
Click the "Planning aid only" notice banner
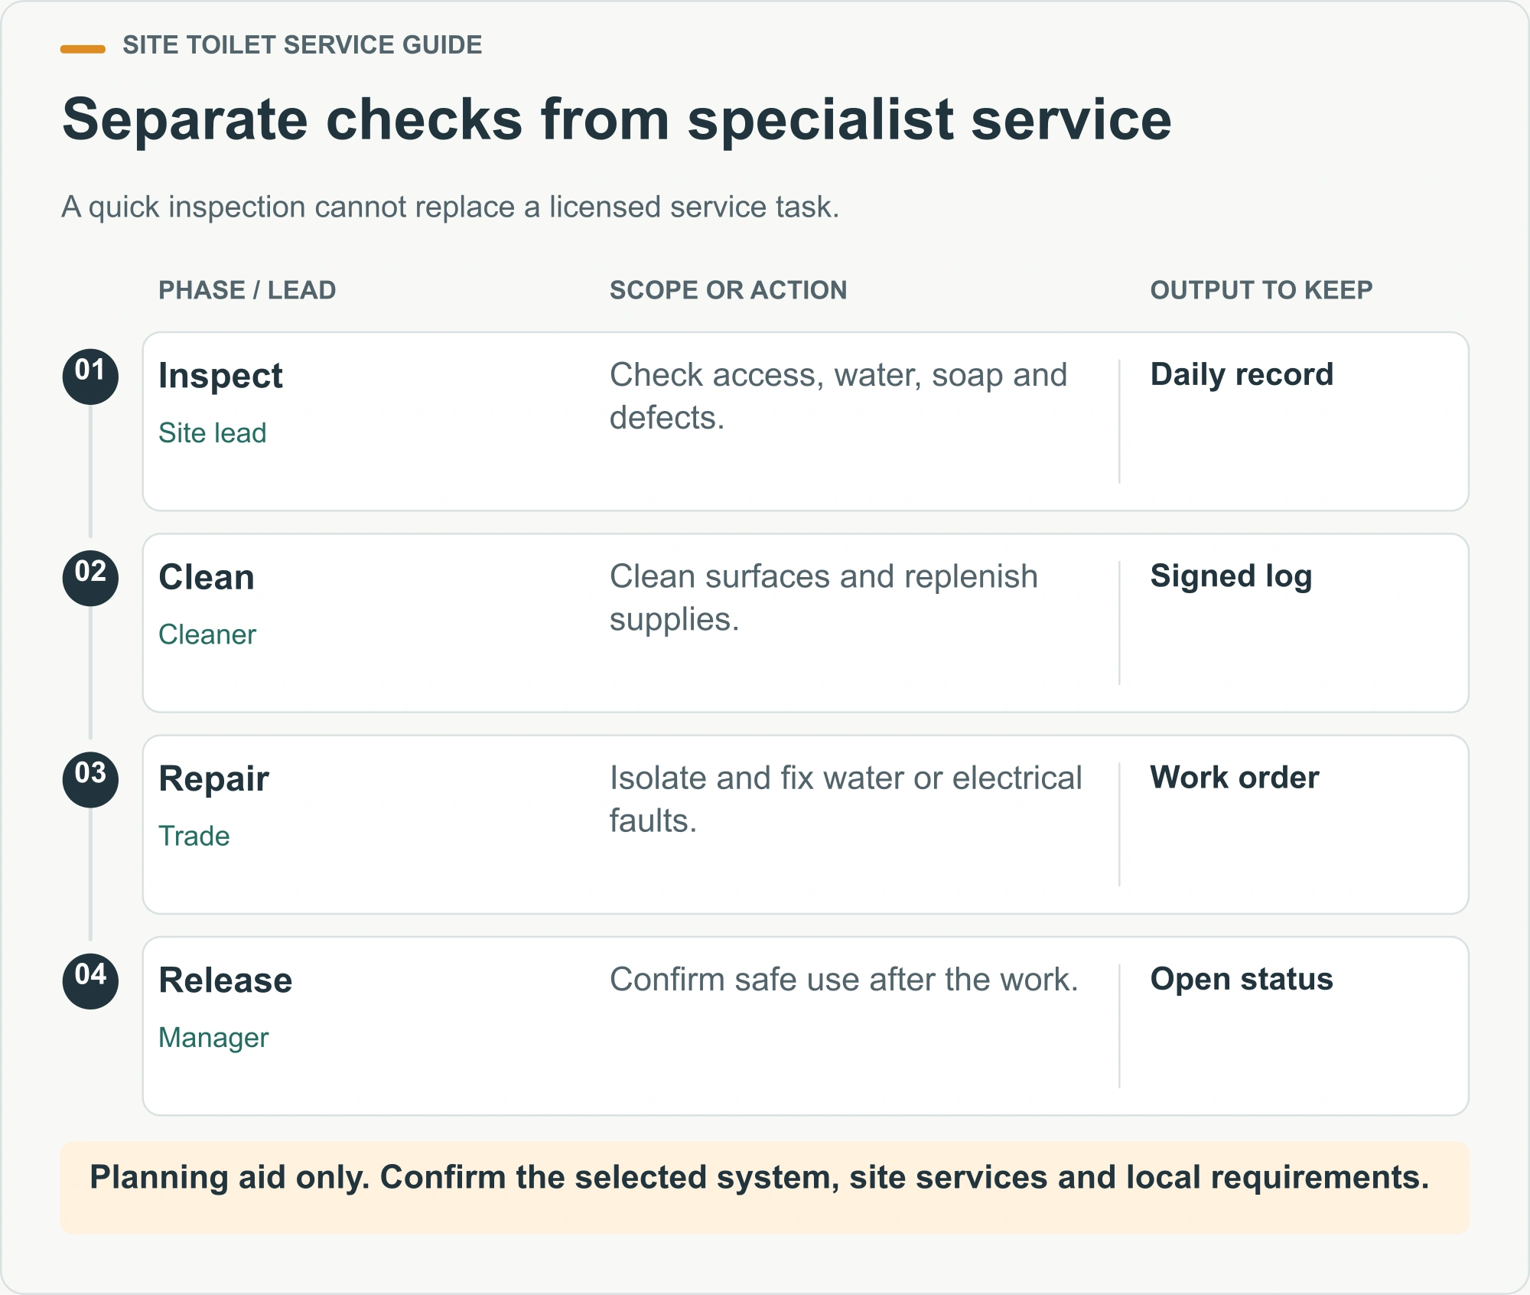tap(765, 1187)
